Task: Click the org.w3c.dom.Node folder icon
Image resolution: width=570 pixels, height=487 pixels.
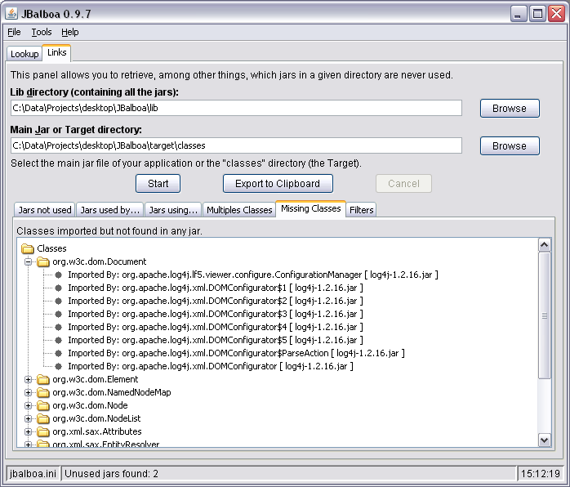Action: (x=43, y=406)
